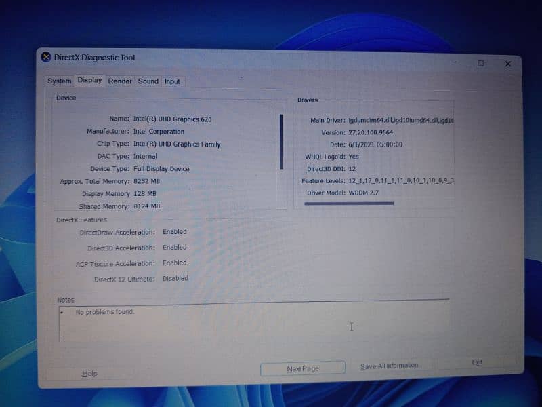Click the "No problems found" note text
Viewport: 542px width, 407px height.
[x=104, y=312]
